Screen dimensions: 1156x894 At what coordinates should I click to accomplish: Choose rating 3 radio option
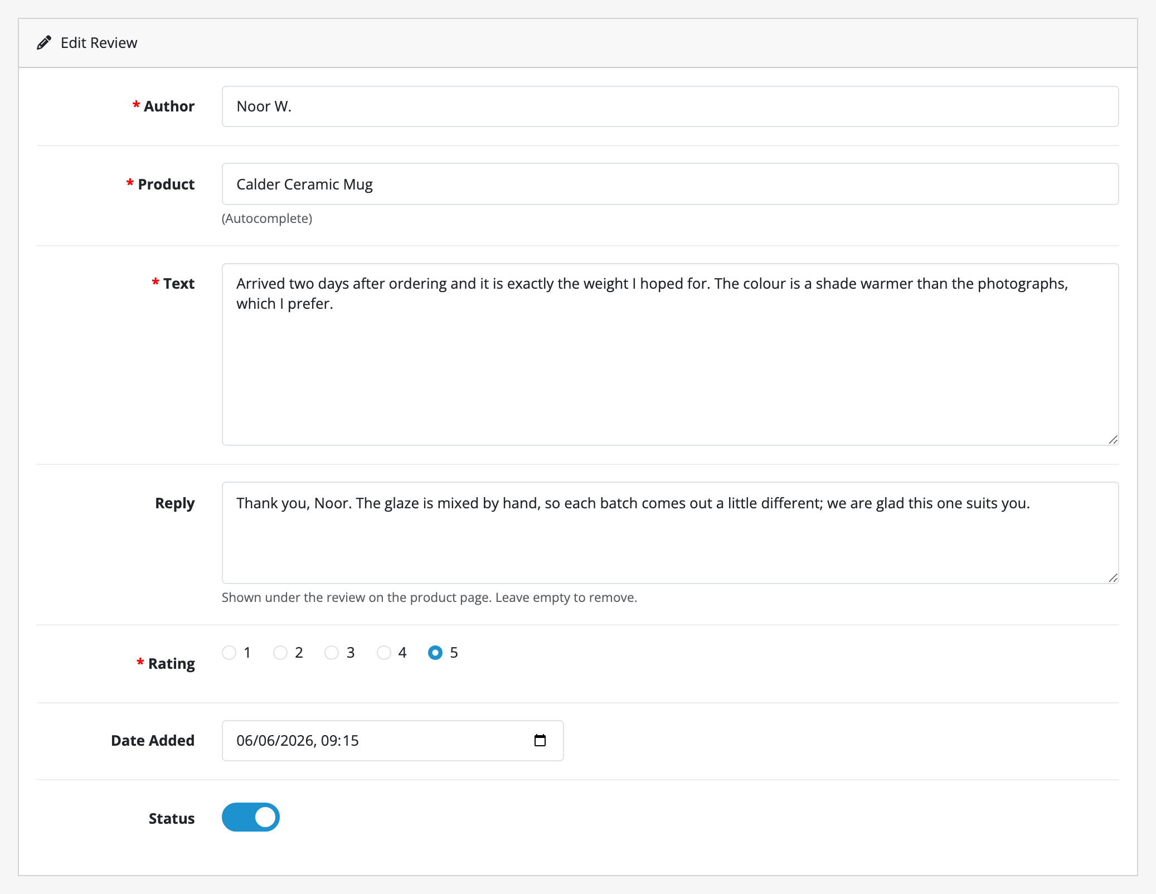pos(332,653)
